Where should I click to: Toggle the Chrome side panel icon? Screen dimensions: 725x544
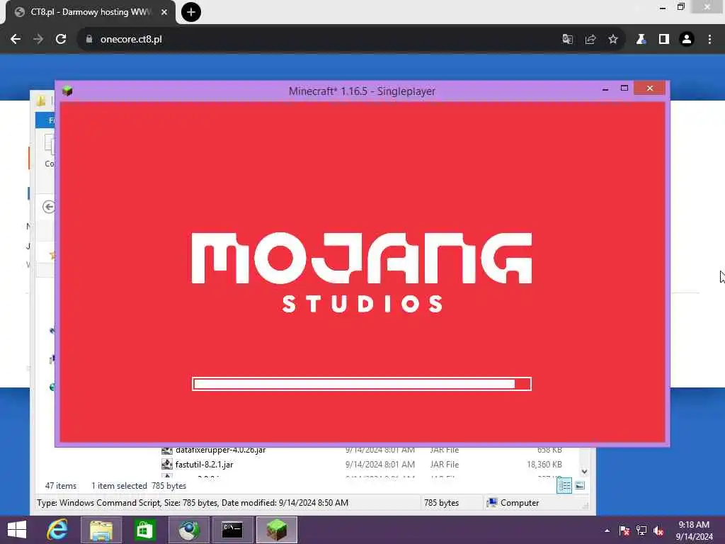[664, 40]
